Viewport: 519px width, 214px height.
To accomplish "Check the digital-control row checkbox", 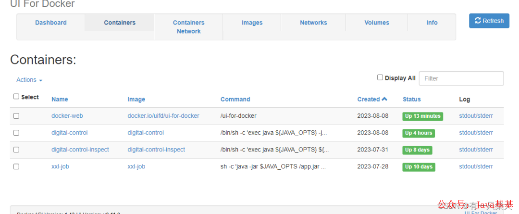I will pyautogui.click(x=16, y=133).
